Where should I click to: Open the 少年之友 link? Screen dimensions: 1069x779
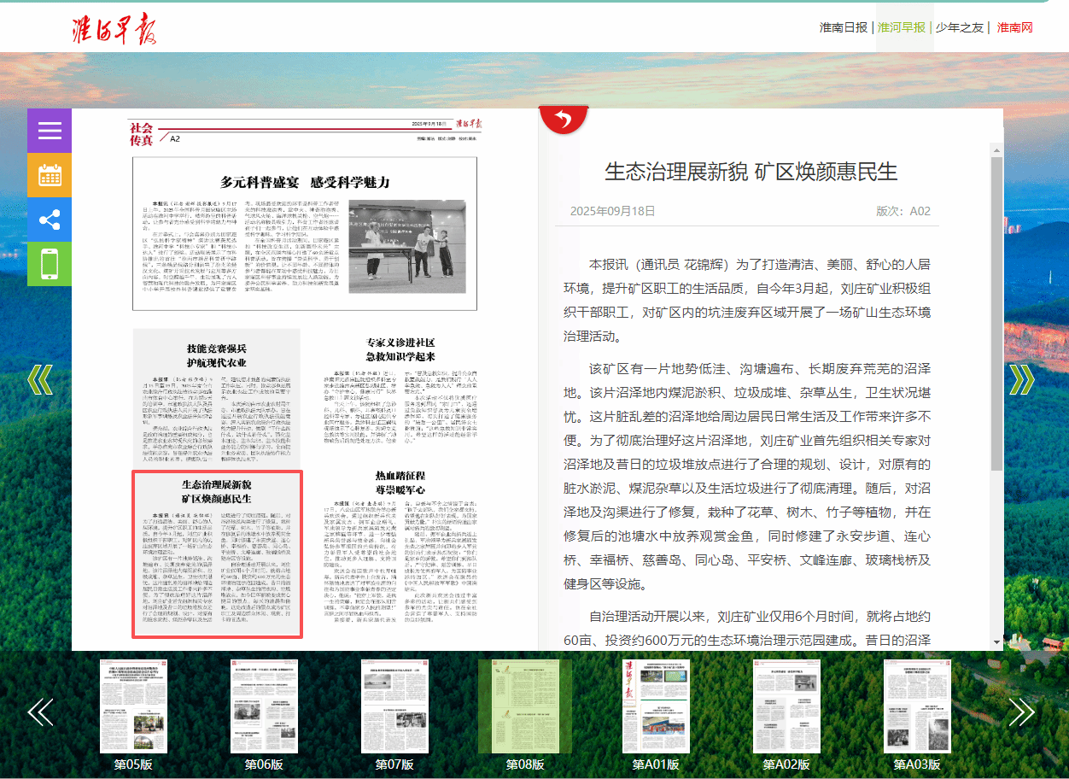[961, 27]
